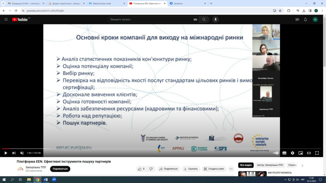Select the Все видео filter chip
326x183 pixels.
pos(246,165)
